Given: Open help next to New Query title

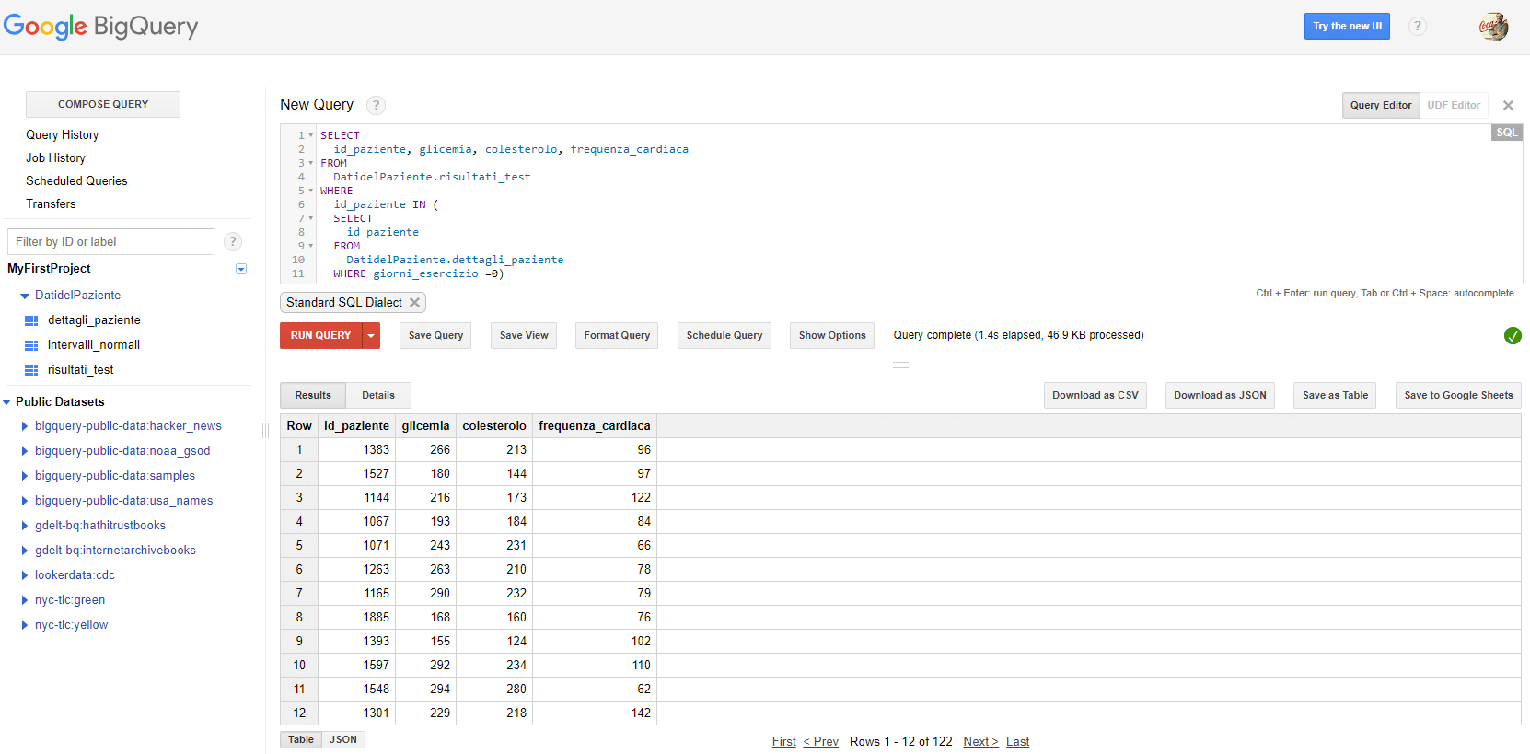Looking at the screenshot, I should (x=376, y=105).
